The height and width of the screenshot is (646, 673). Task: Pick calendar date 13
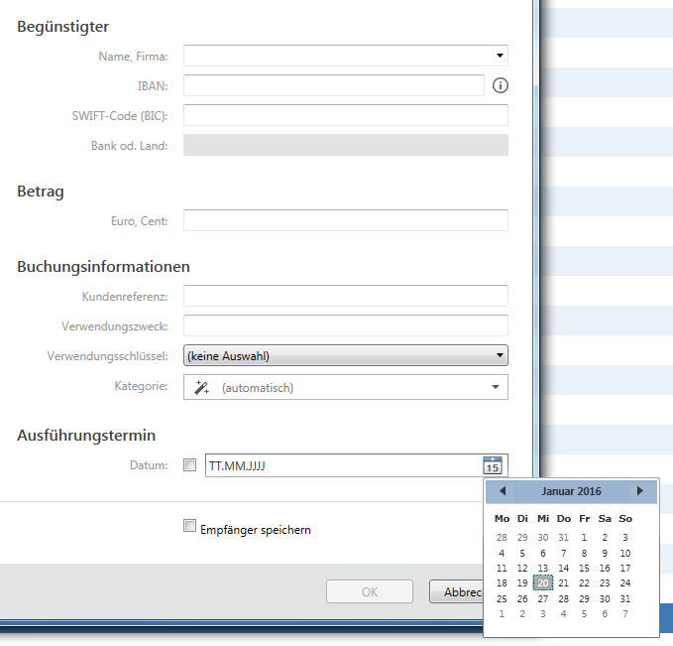coord(543,569)
